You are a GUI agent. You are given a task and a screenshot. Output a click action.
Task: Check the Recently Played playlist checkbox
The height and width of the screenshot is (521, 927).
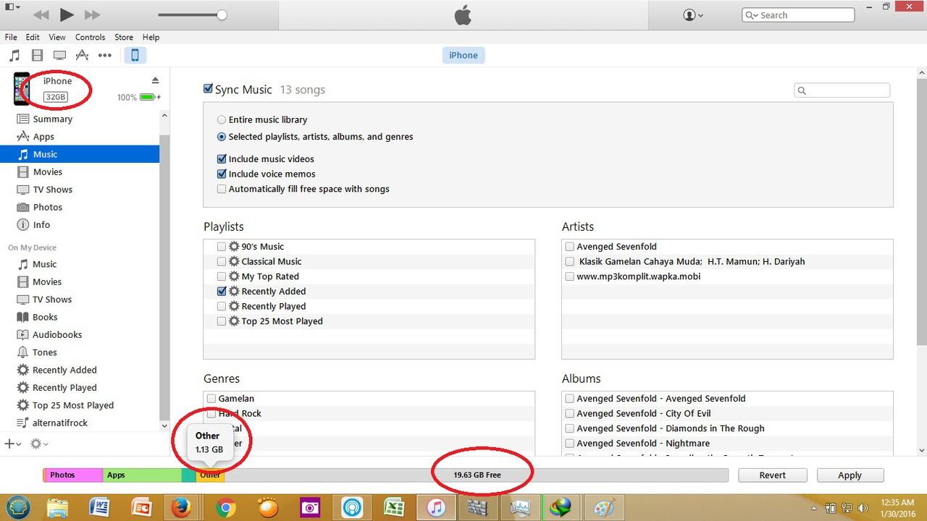(x=222, y=306)
